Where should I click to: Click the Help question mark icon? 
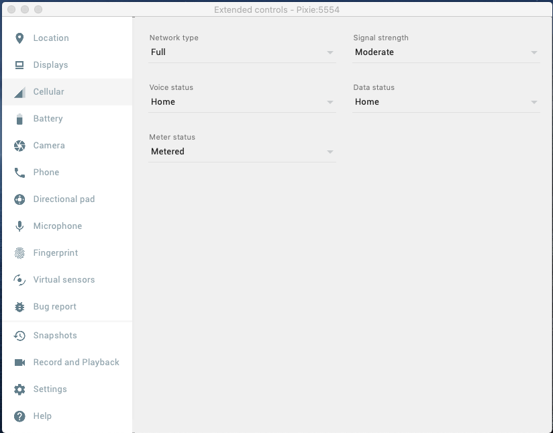[19, 416]
